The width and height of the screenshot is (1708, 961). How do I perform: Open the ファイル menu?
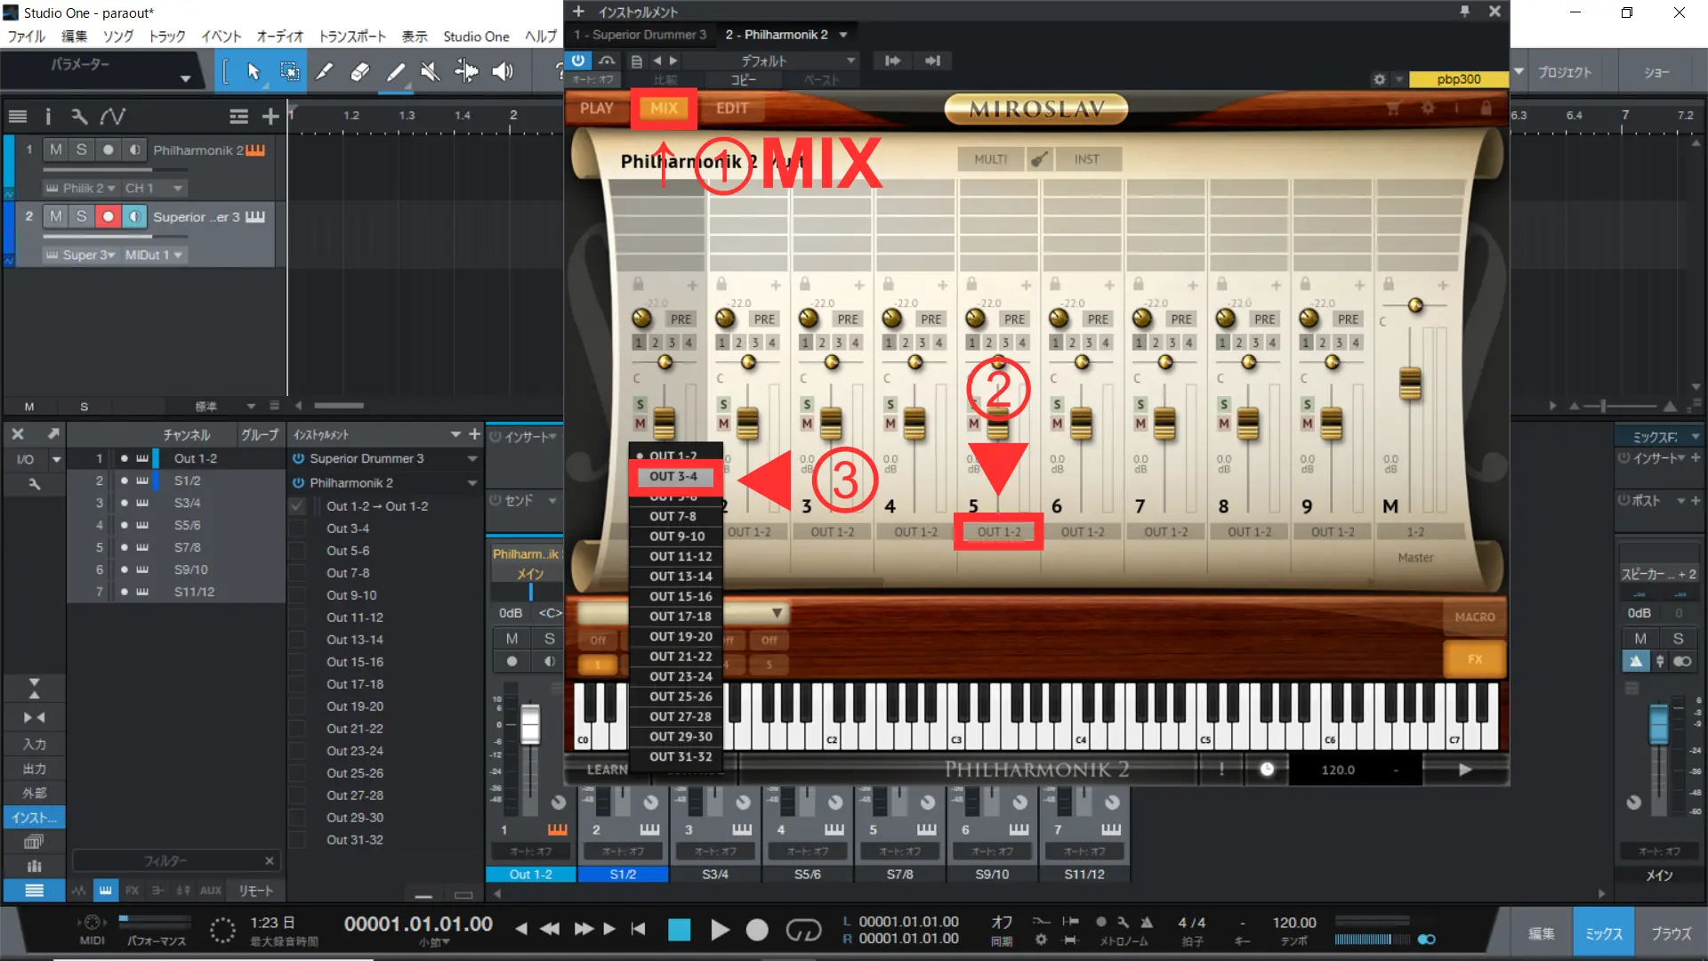pyautogui.click(x=27, y=36)
